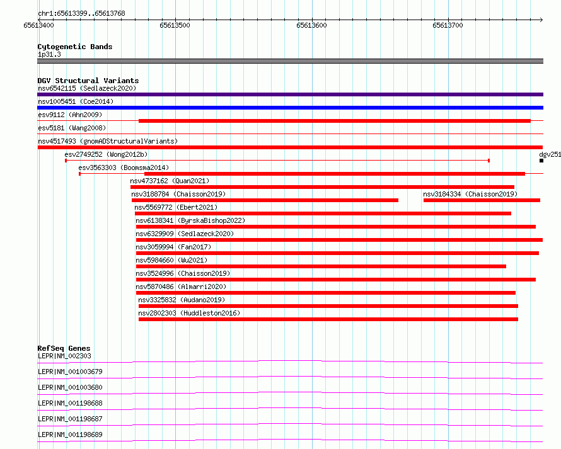Click nsv3188784 (Chaisson2019) label
561x449 pixels.
(178, 194)
